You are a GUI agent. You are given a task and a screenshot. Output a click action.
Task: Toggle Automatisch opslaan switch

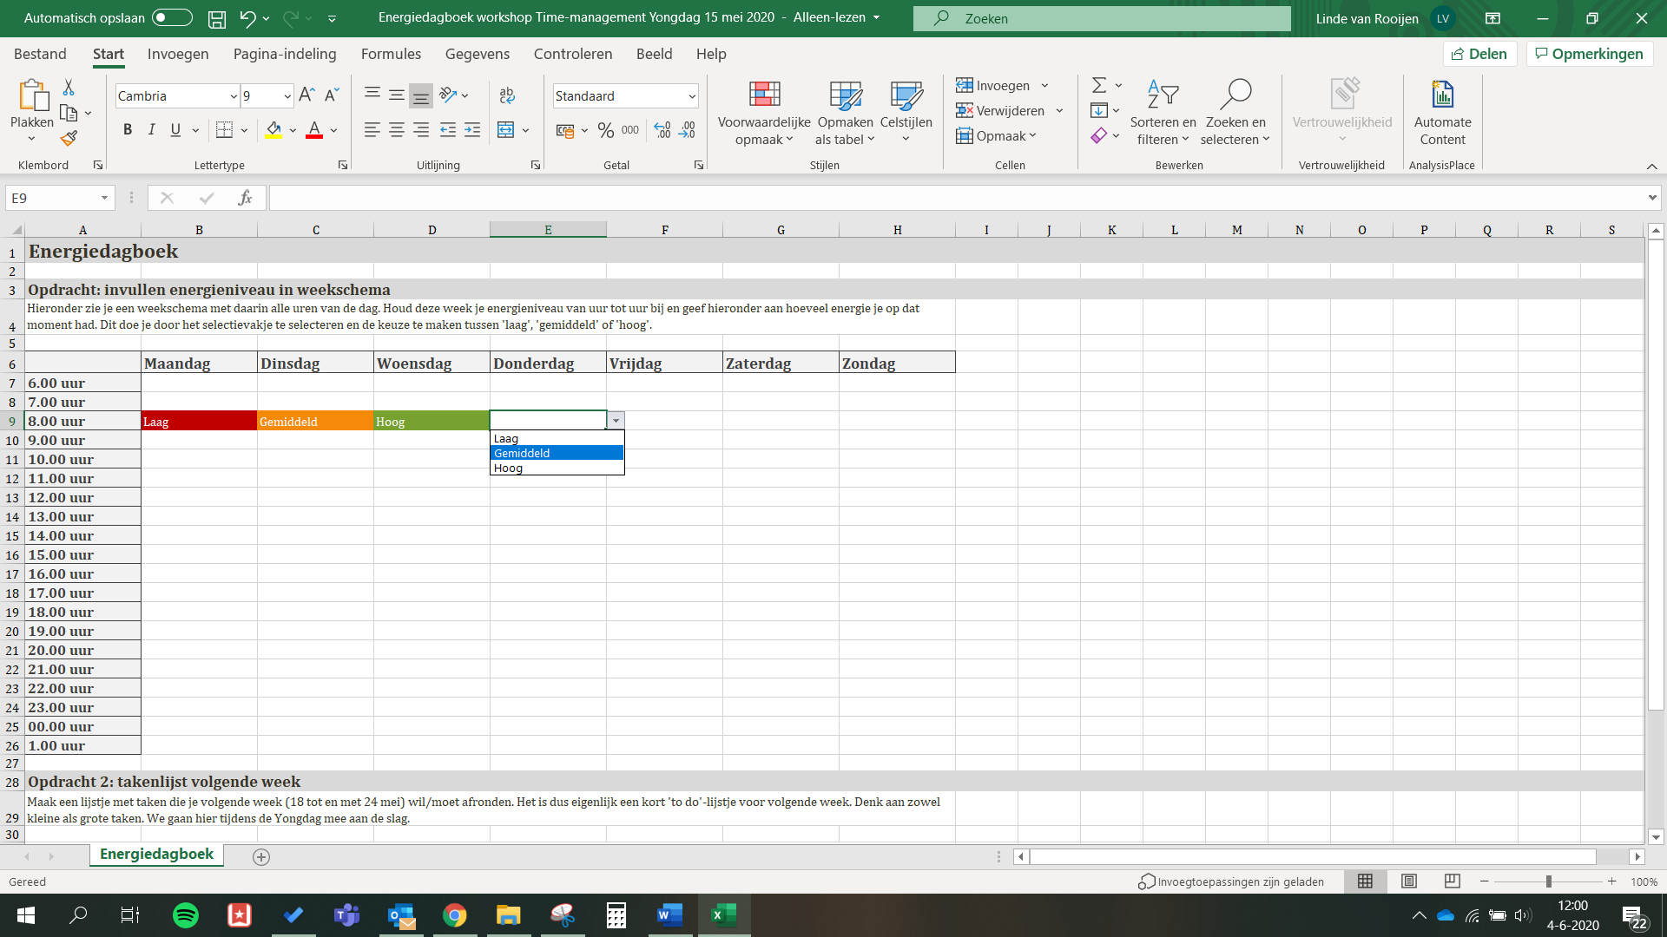point(172,17)
